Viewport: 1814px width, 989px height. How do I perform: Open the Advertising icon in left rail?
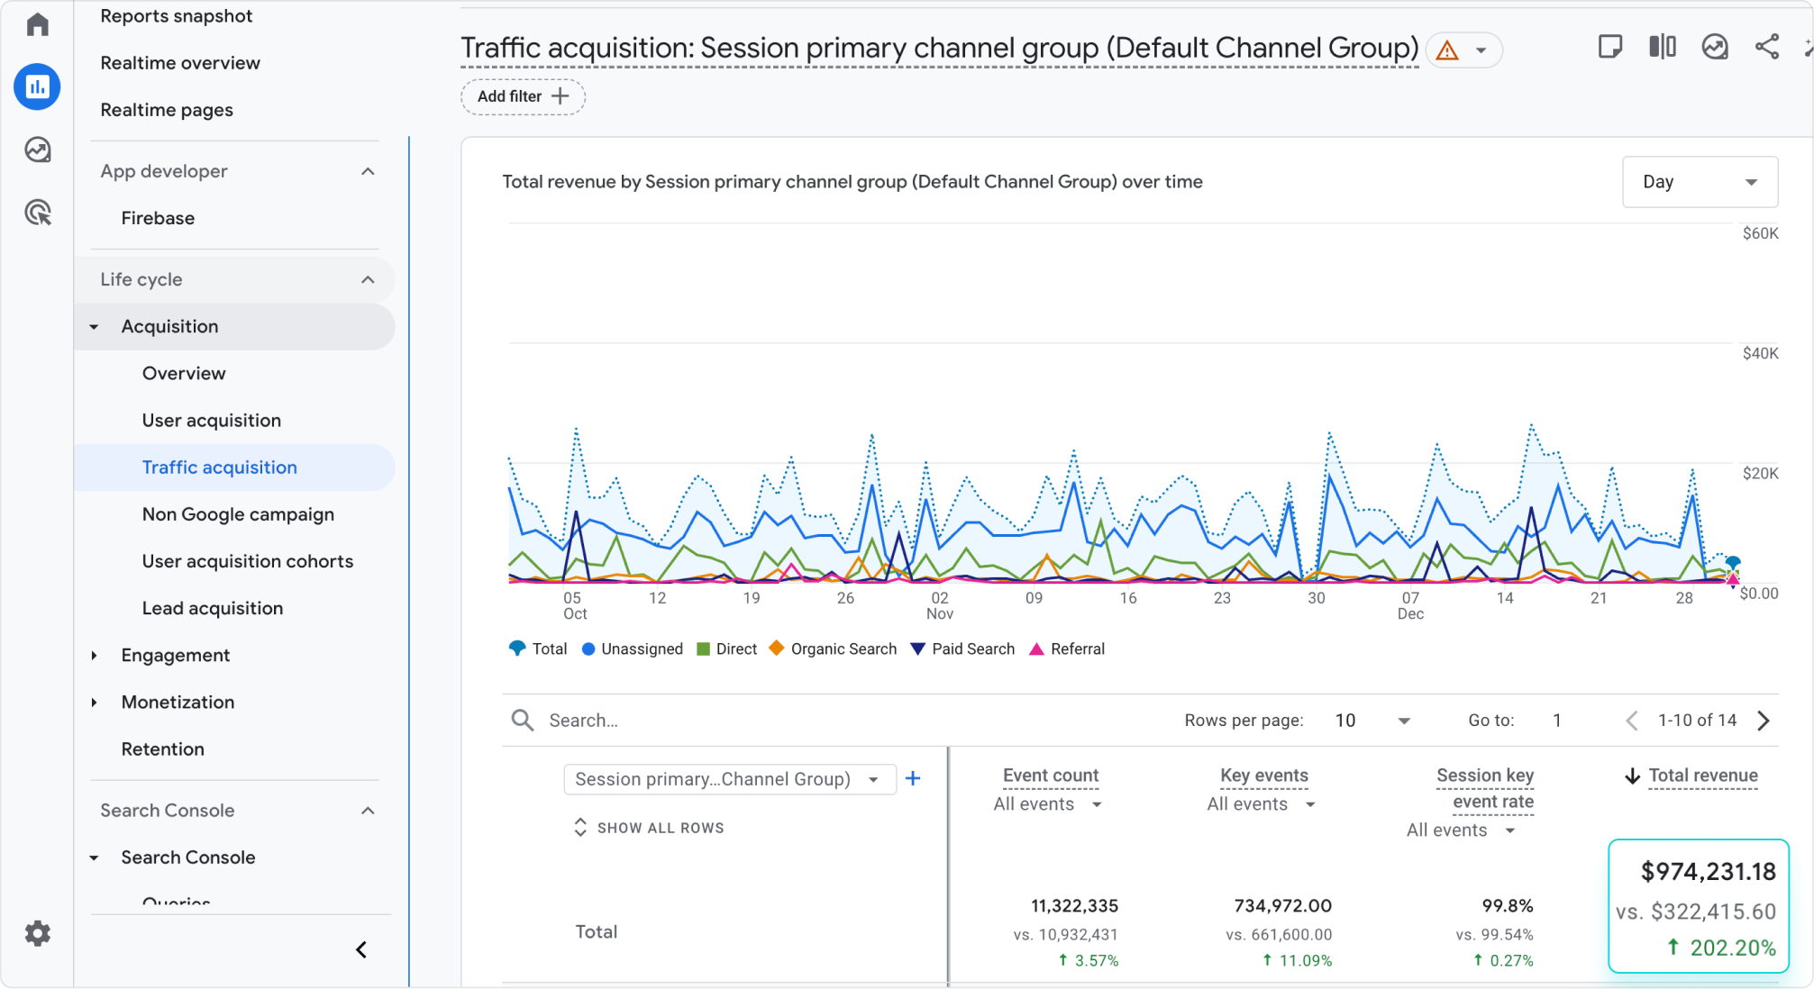click(37, 213)
